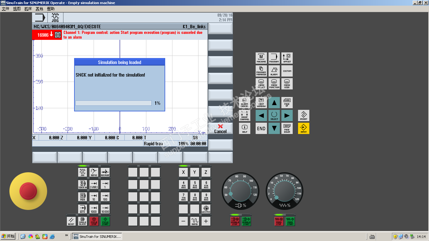Click the green SPINDLE START key

coord(246,221)
